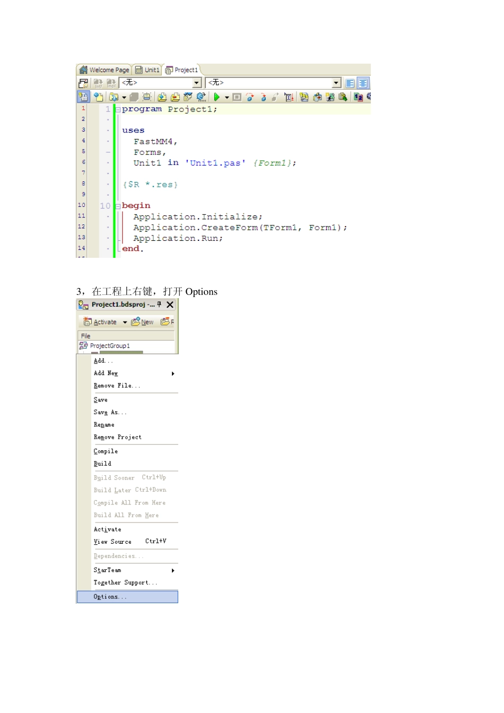Open the right <无> combo box dropdown

(x=336, y=83)
